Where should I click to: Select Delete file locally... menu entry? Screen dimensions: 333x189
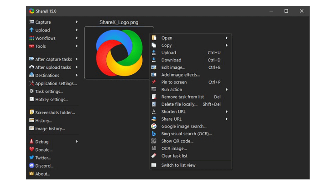[x=191, y=104]
